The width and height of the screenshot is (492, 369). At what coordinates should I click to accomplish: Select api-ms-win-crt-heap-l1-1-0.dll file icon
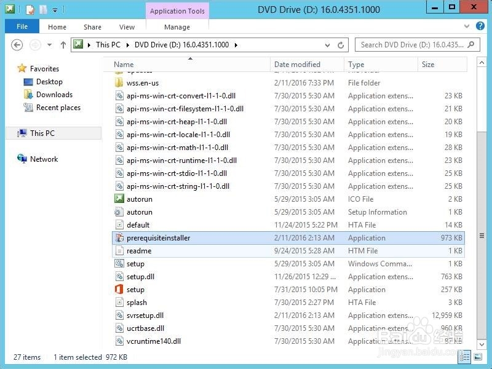119,122
